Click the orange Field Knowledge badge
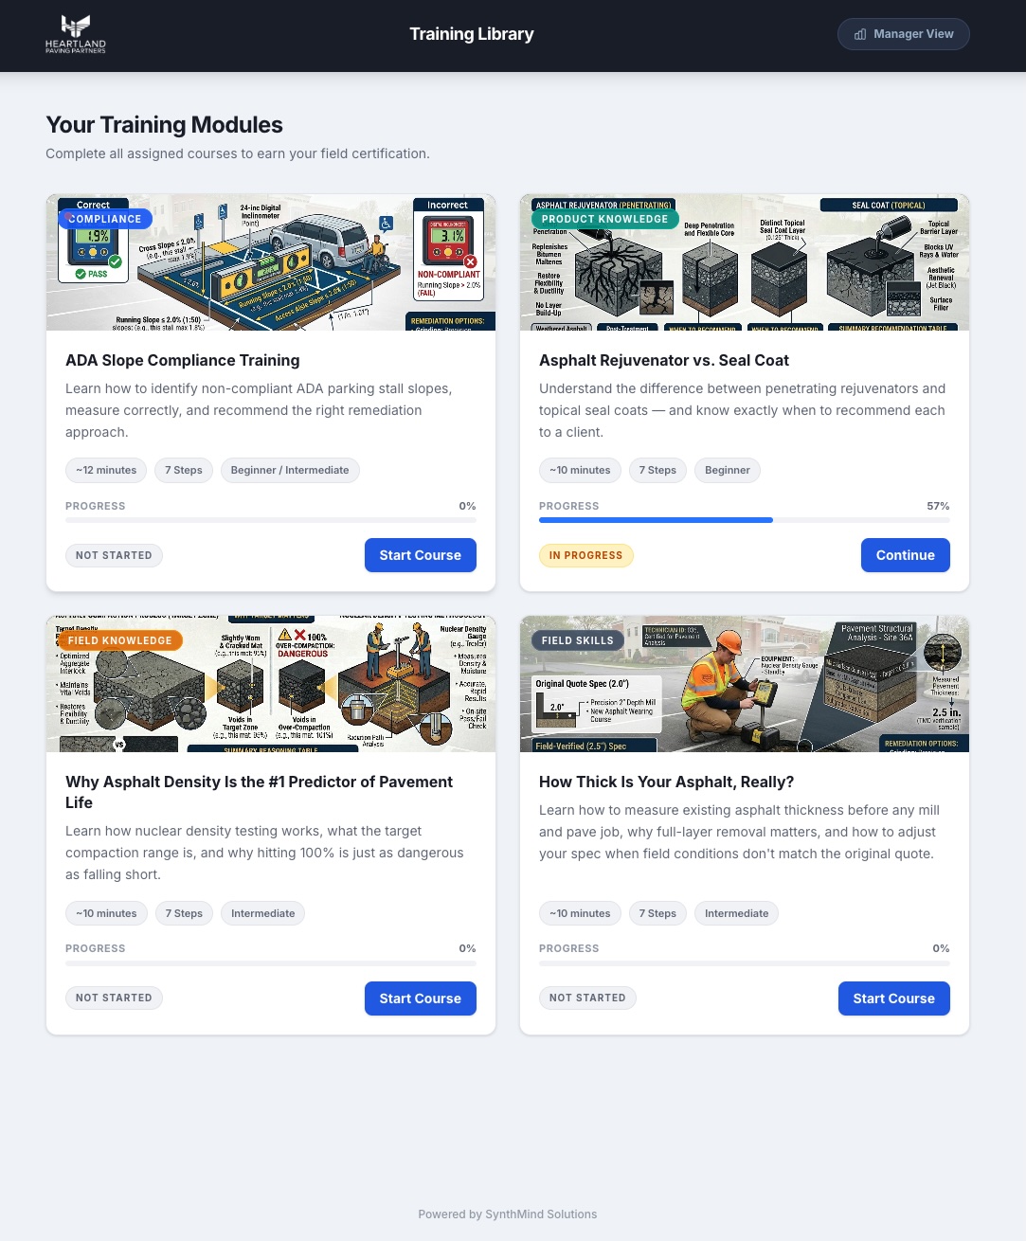The width and height of the screenshot is (1026, 1241). (x=119, y=640)
